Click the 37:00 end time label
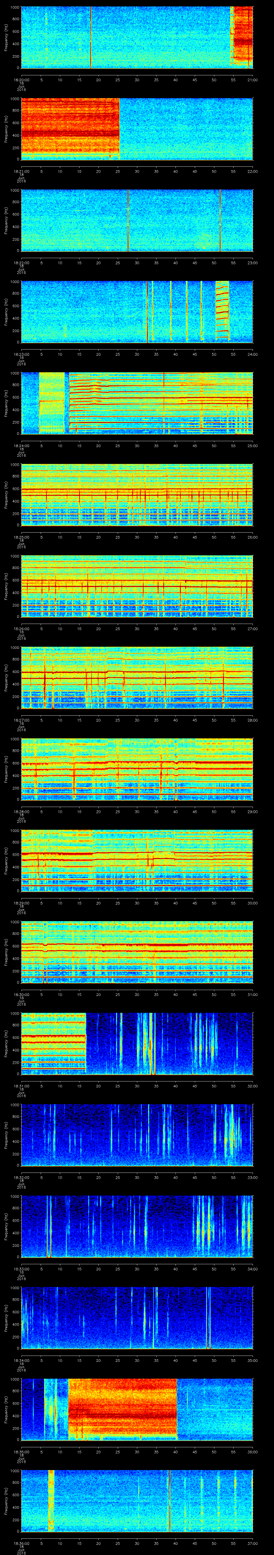The height and width of the screenshot is (1555, 274). (x=252, y=1543)
